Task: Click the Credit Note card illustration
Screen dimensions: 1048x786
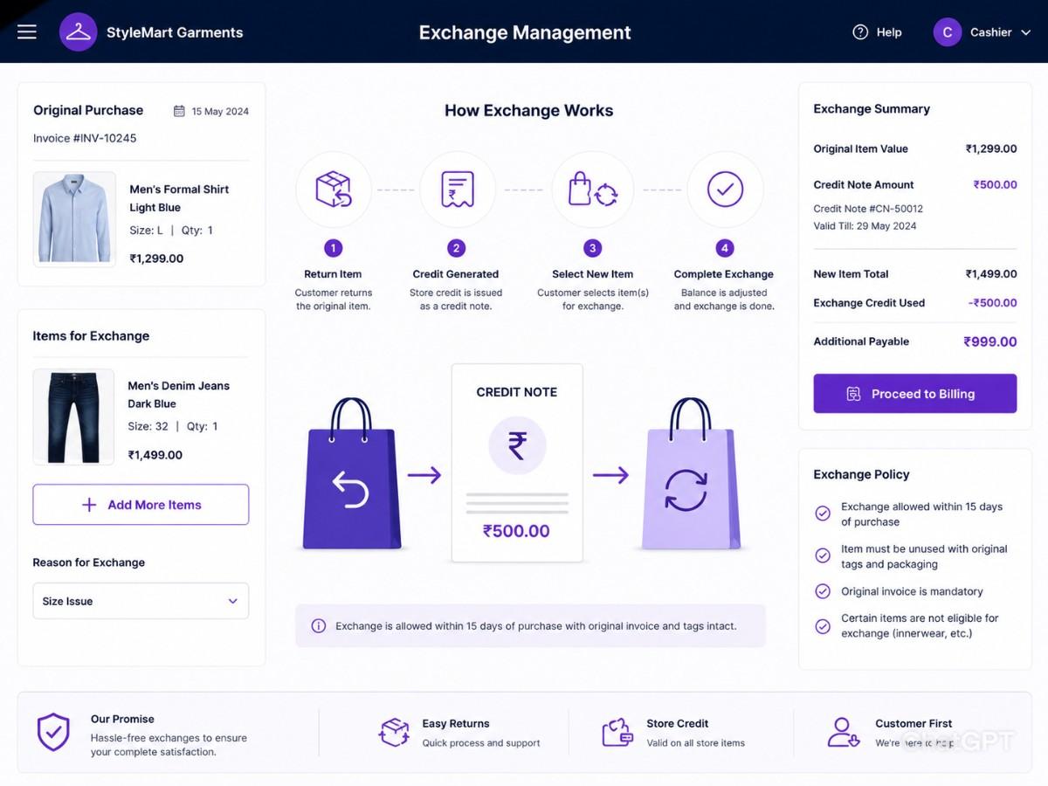Action: click(x=517, y=463)
